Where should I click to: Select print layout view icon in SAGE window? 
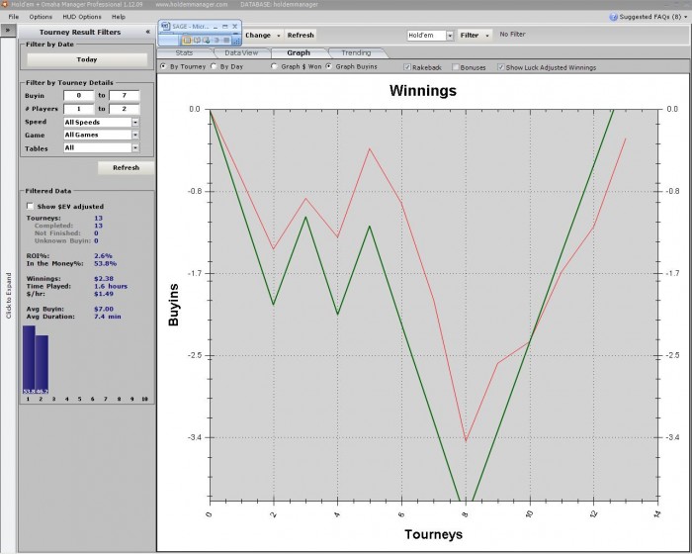point(187,41)
